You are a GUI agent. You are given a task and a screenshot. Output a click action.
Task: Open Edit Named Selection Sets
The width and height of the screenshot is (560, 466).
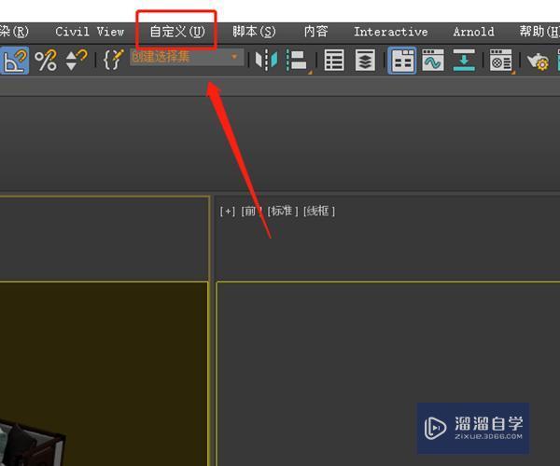[114, 60]
